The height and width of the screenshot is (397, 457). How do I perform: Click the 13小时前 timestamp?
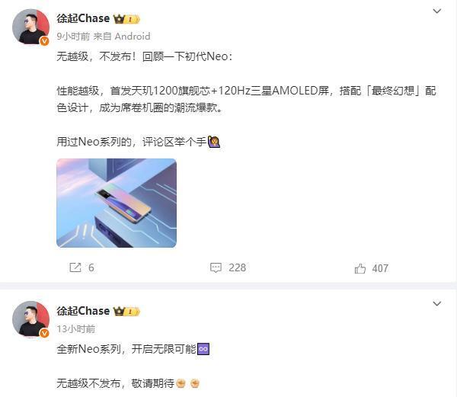point(75,329)
